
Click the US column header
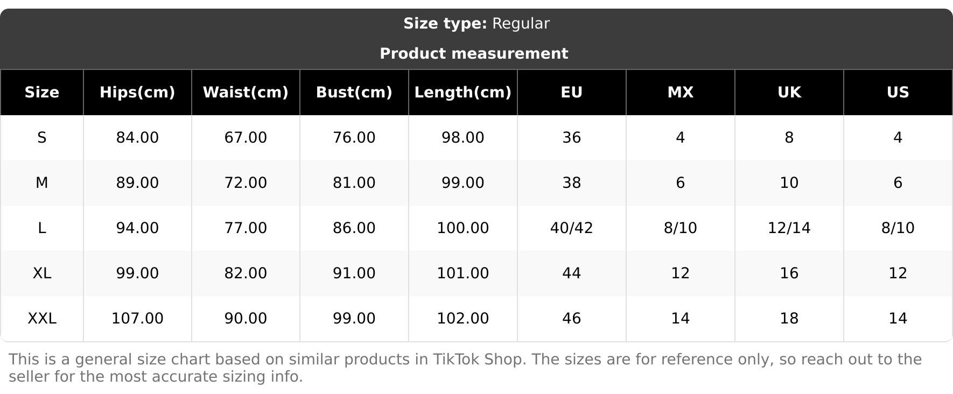tap(898, 93)
